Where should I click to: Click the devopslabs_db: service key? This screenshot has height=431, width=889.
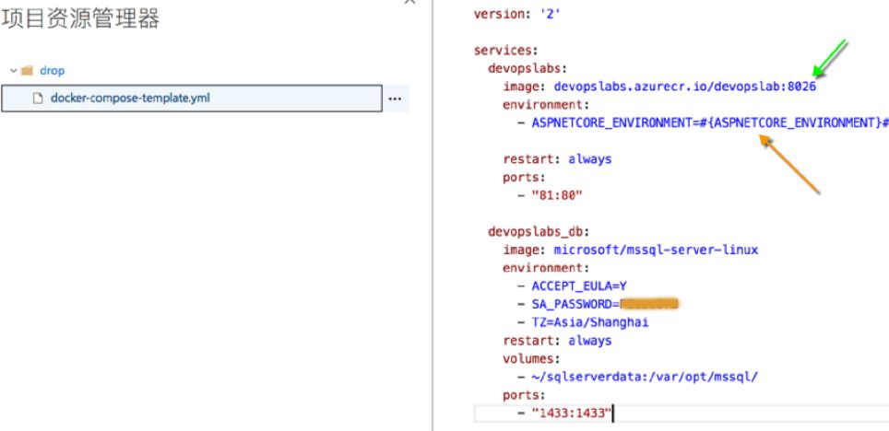539,232
